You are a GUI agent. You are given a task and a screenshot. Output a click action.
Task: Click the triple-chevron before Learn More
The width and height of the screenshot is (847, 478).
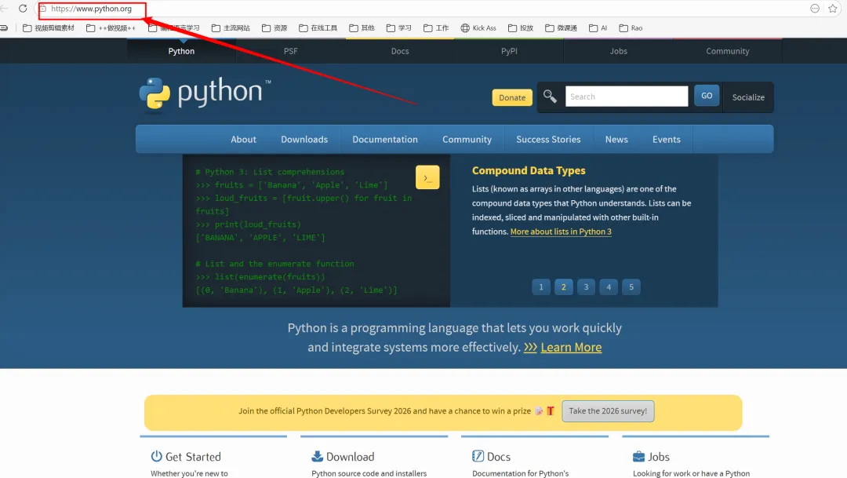[x=530, y=348]
